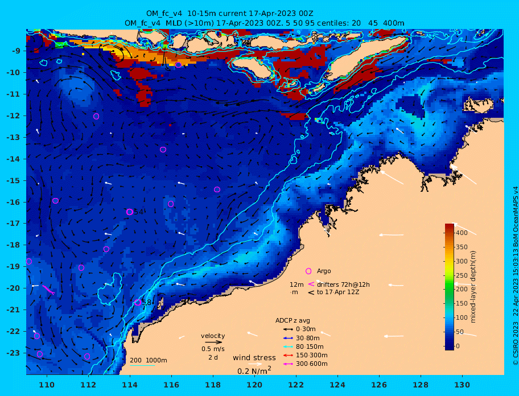This screenshot has width=519, height=396.
Task: Click the magenta Argo circle in the legend
Action: (x=308, y=271)
